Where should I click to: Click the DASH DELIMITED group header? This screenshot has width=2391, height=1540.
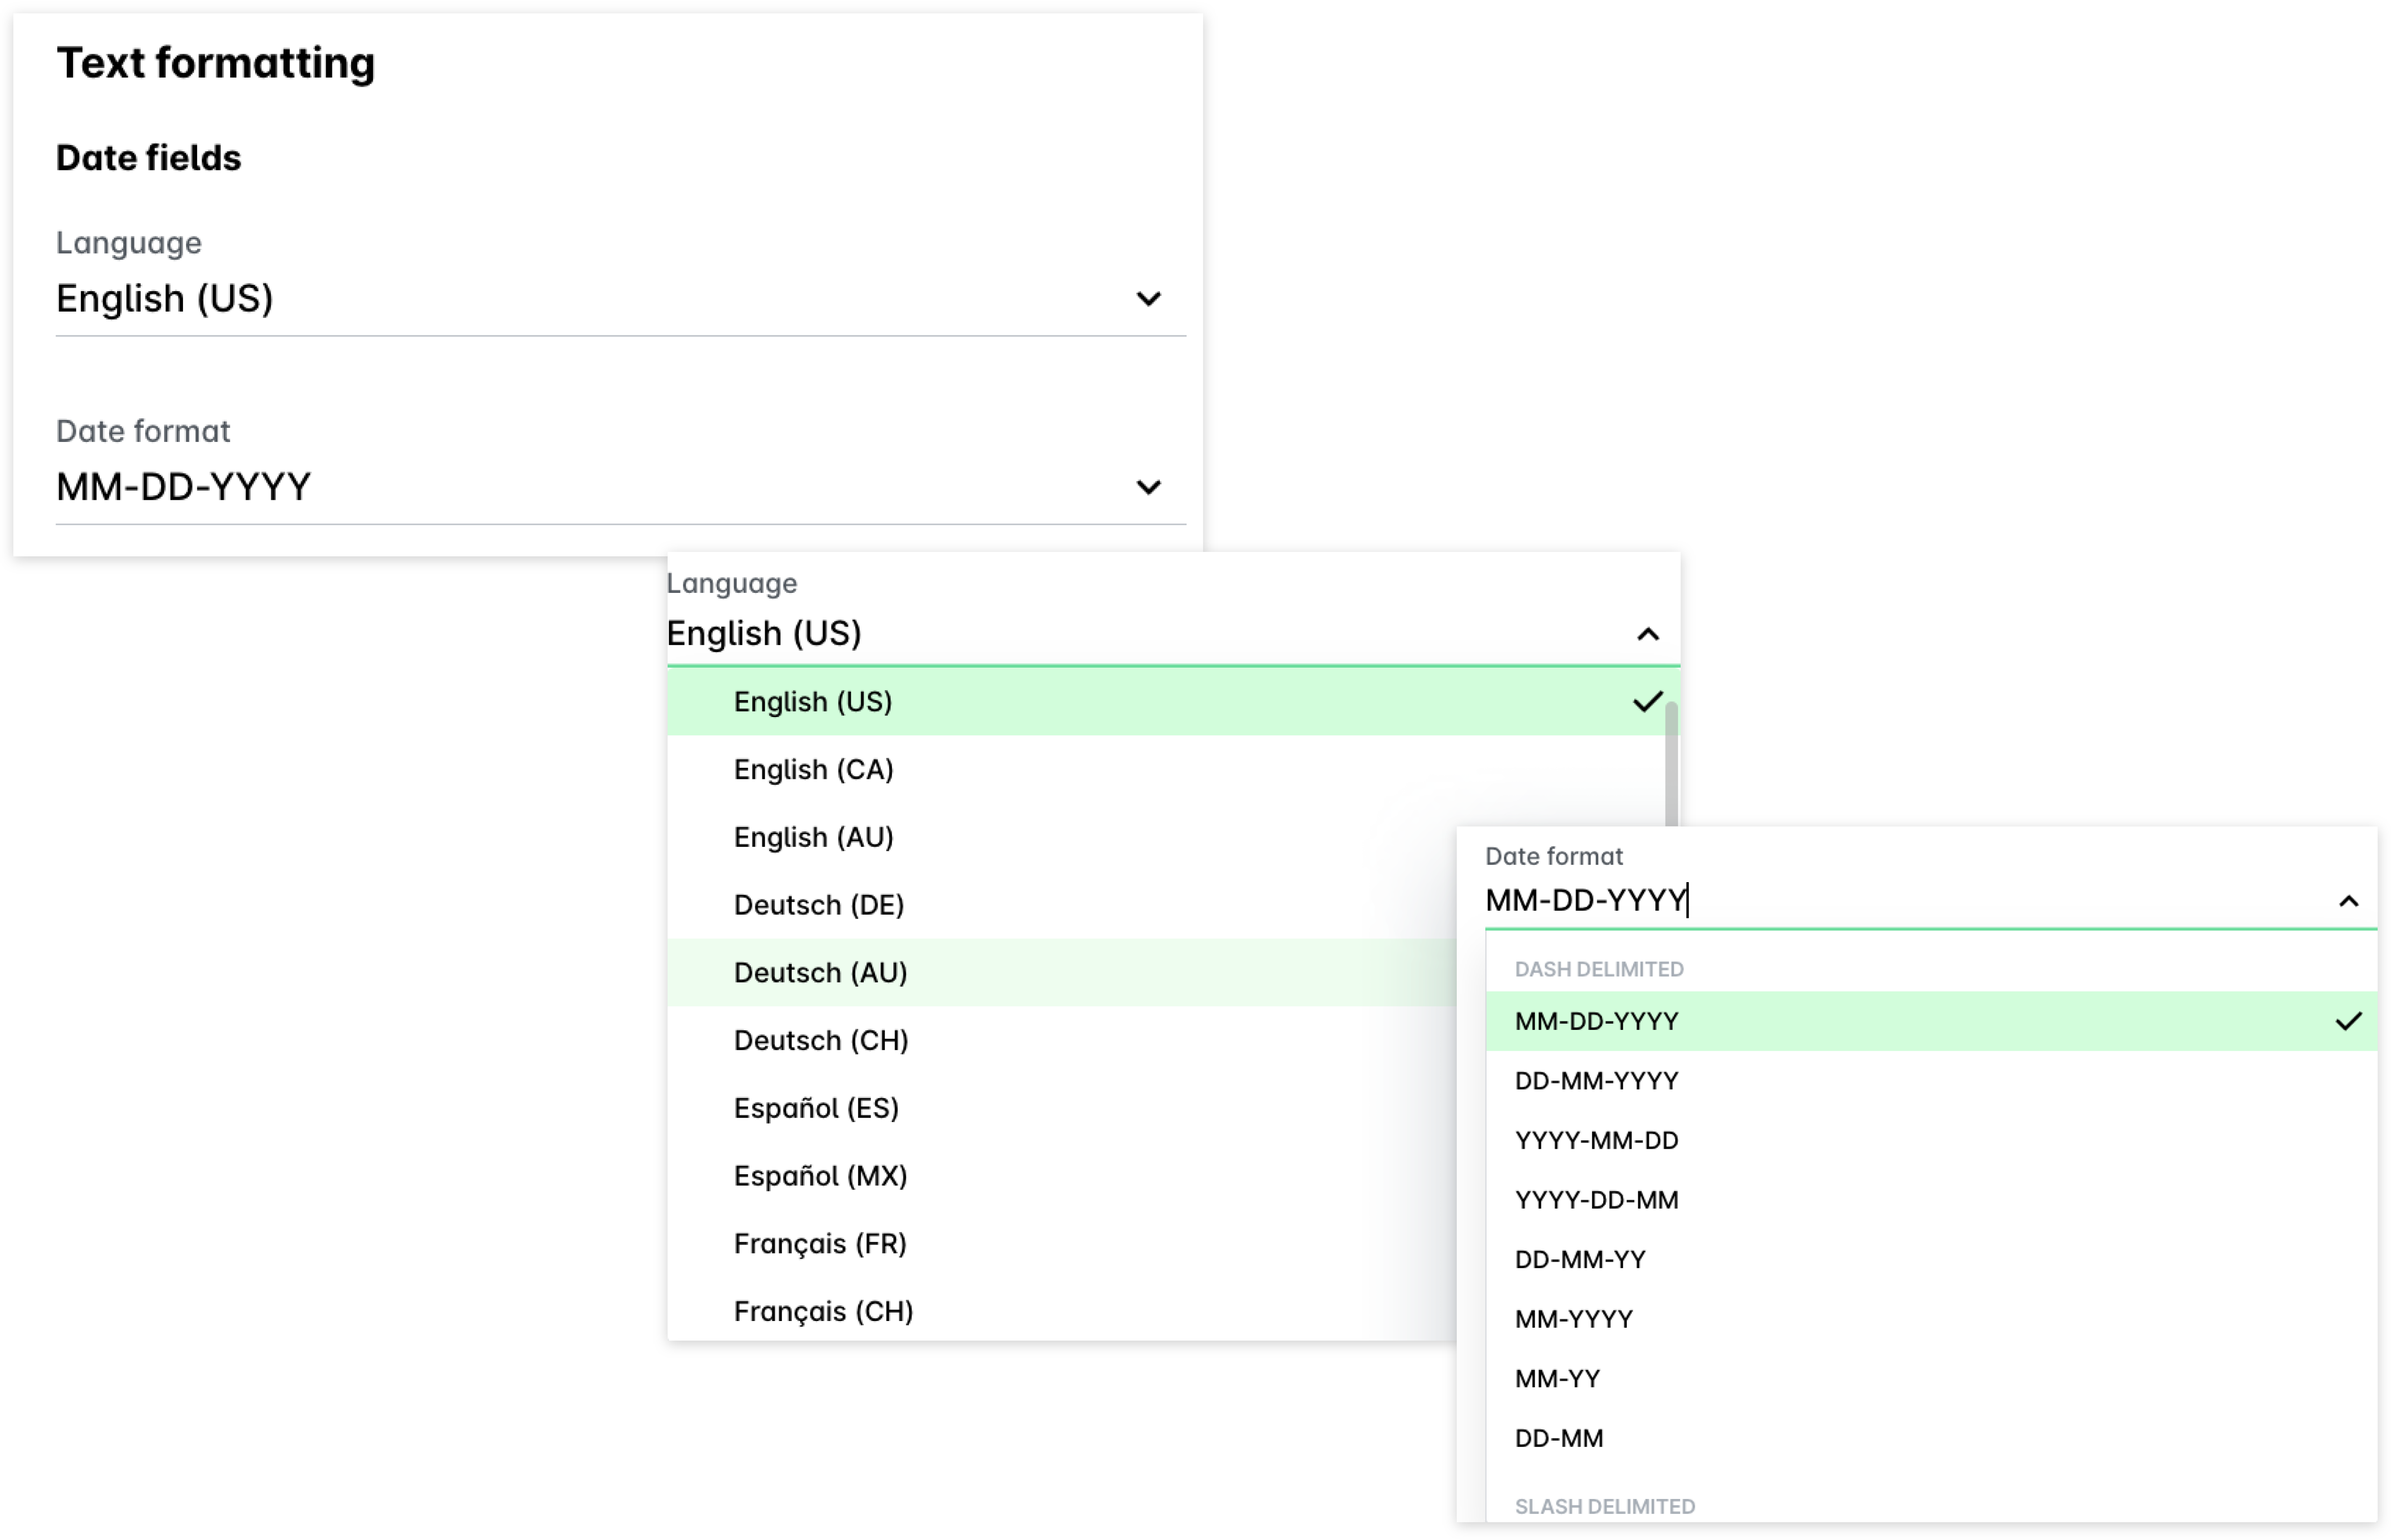tap(1599, 969)
